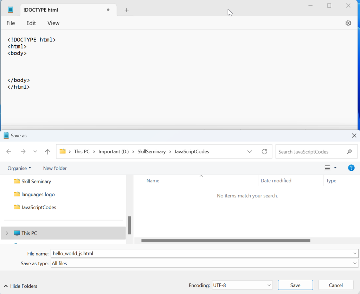This screenshot has width=360, height=294.
Task: Sort by Date modified column header
Action: [x=276, y=181]
